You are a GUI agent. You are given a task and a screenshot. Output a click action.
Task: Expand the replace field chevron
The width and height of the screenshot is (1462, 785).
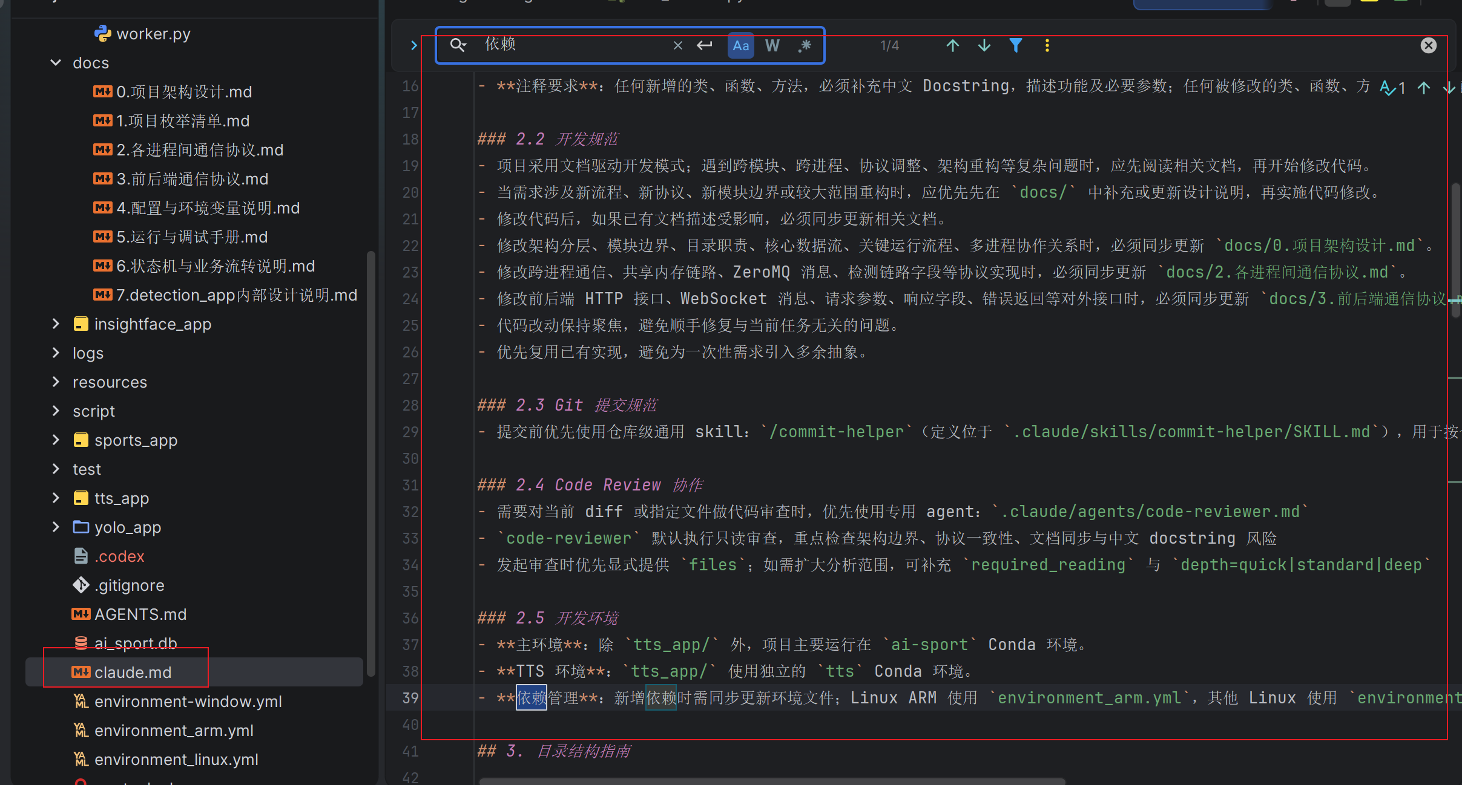click(413, 45)
